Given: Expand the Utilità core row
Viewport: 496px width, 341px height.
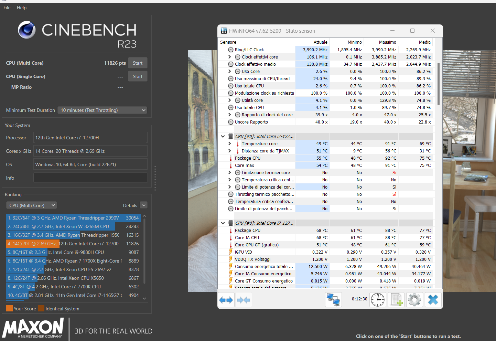Looking at the screenshot, I should [x=230, y=100].
